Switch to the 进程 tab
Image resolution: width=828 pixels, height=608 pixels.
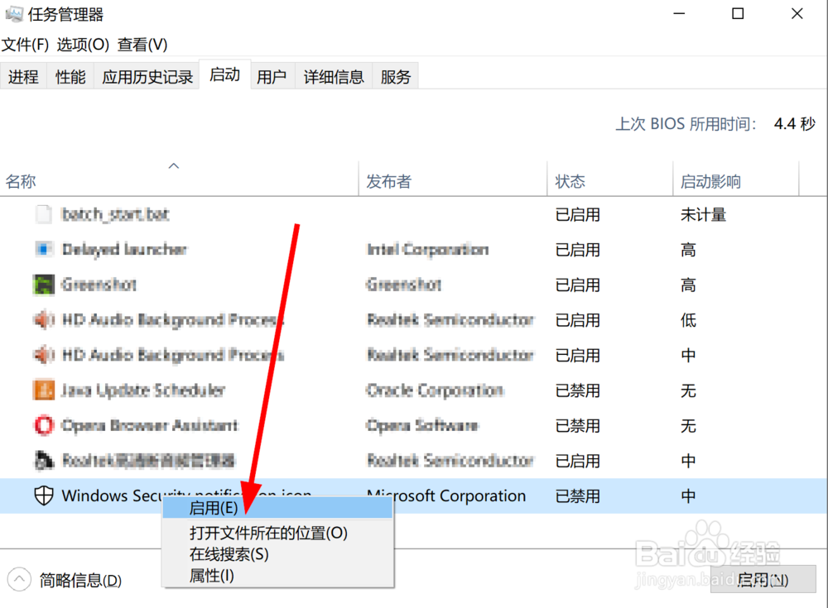(x=23, y=77)
